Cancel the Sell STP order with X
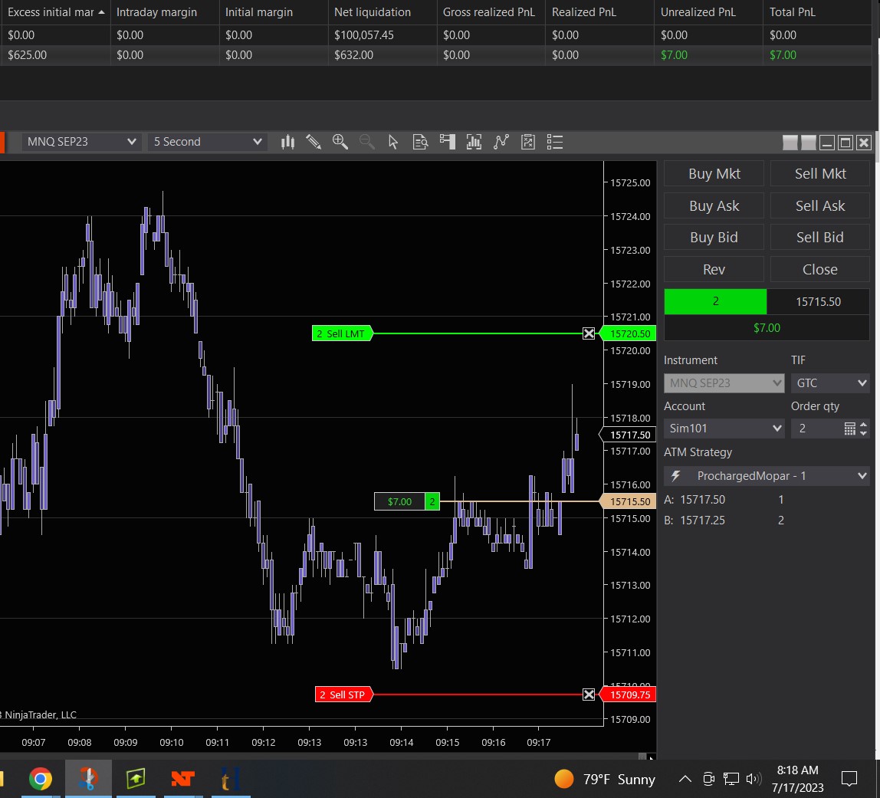 (589, 695)
